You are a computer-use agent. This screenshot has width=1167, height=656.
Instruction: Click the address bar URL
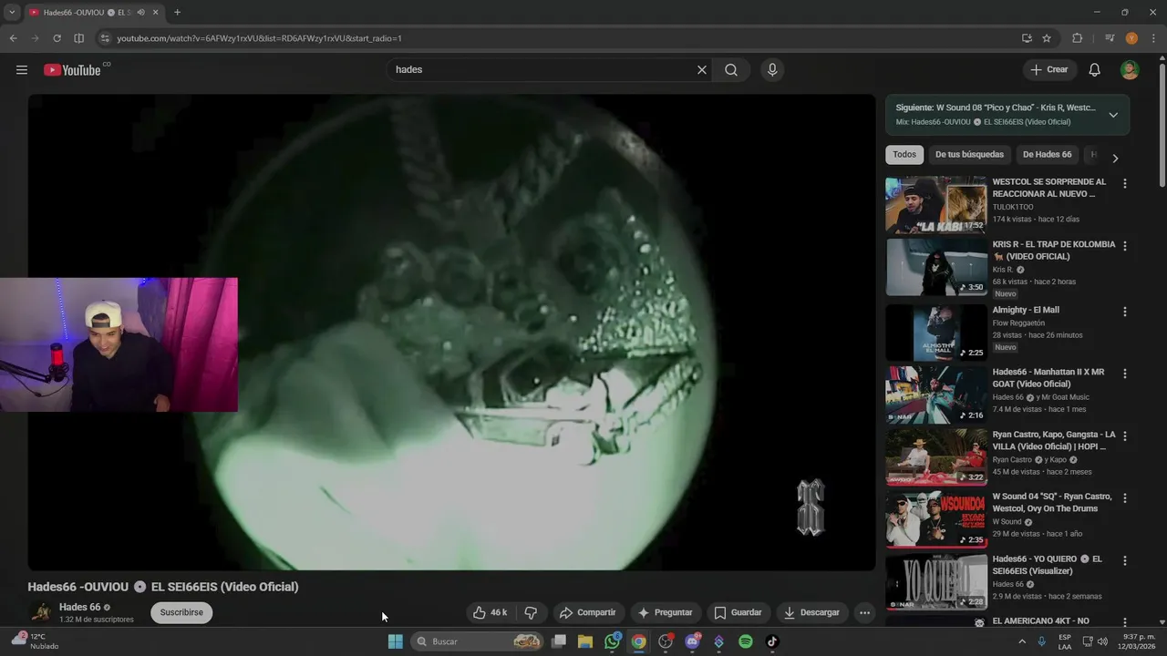(259, 38)
